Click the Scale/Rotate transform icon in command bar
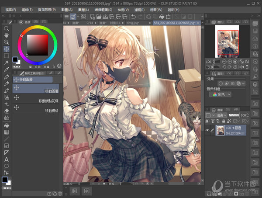The width and height of the screenshot is (262, 198). coord(168,17)
